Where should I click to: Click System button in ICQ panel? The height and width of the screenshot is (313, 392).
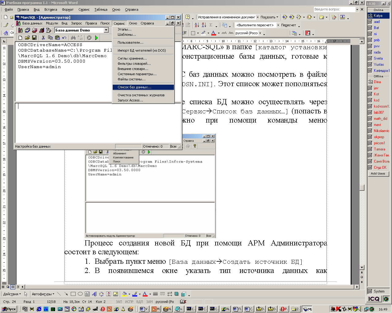point(379,291)
